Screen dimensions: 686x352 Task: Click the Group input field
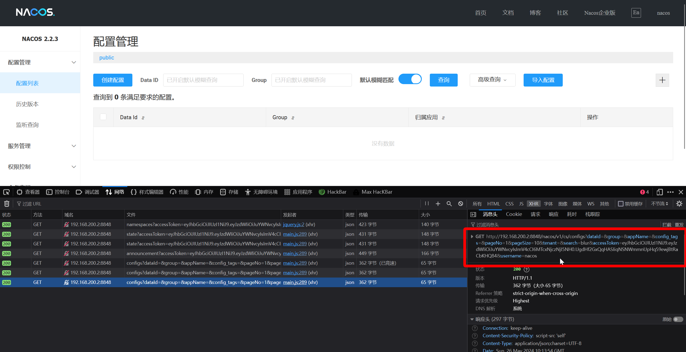312,80
